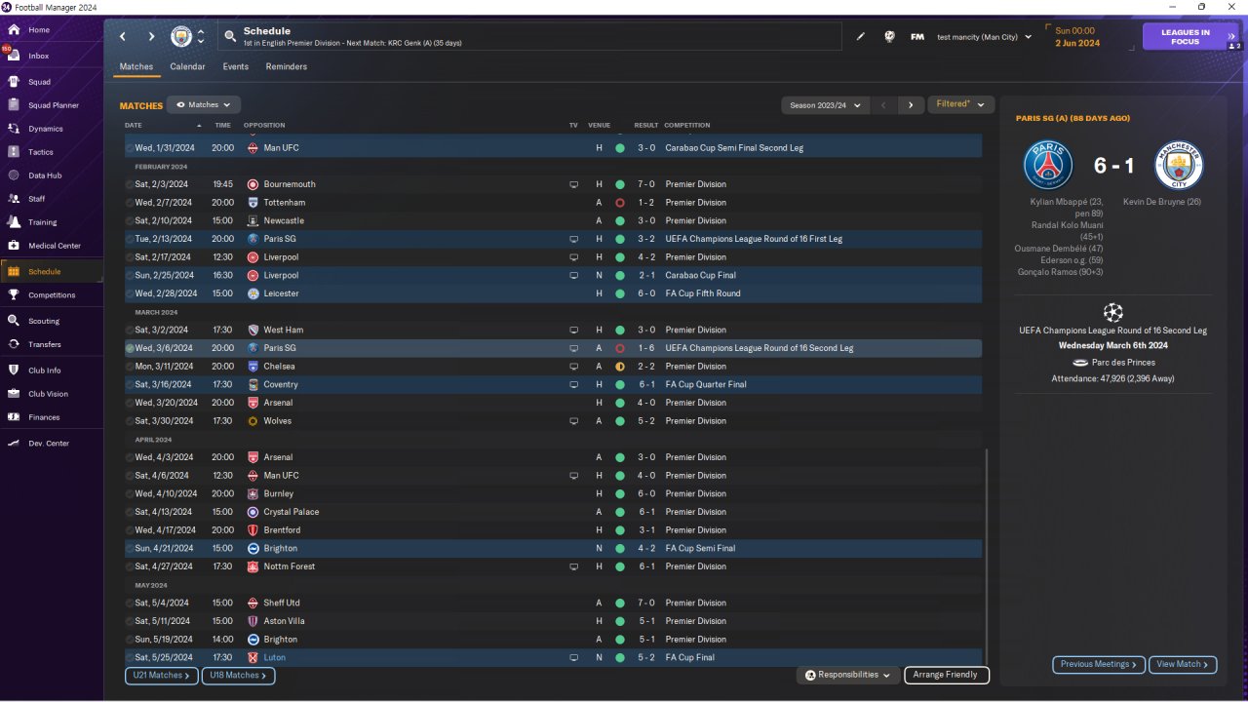Switch to the Calendar tab
Image resolution: width=1248 pixels, height=702 pixels.
(187, 66)
